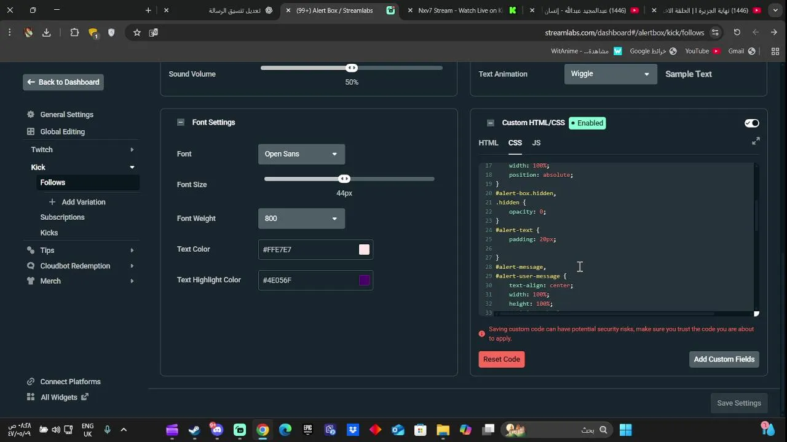Open the Text Color swatch picker
The height and width of the screenshot is (442, 787).
365,249
